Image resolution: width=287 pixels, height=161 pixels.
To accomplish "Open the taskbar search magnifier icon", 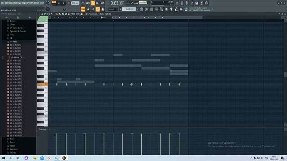I will (x=11, y=158).
